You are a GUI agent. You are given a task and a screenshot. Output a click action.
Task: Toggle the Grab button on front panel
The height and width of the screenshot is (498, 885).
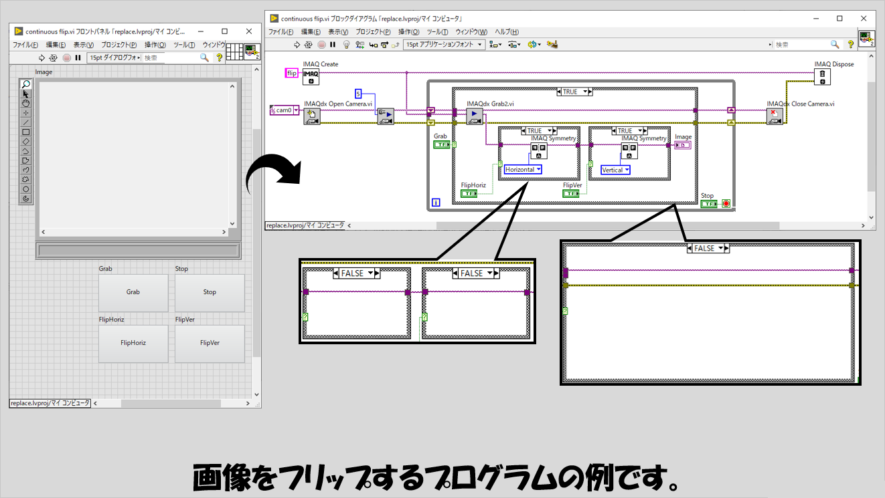pos(133,292)
